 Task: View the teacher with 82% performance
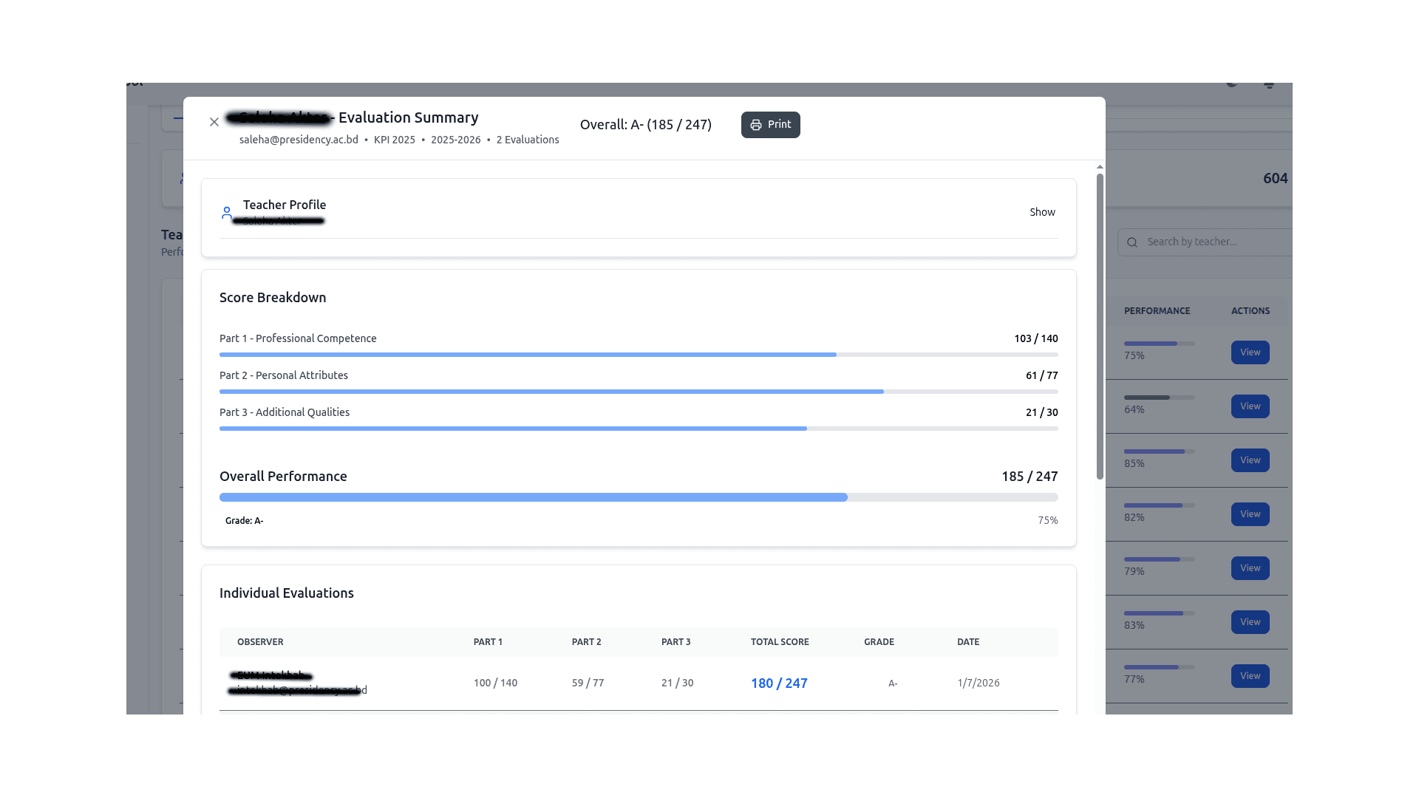point(1250,514)
